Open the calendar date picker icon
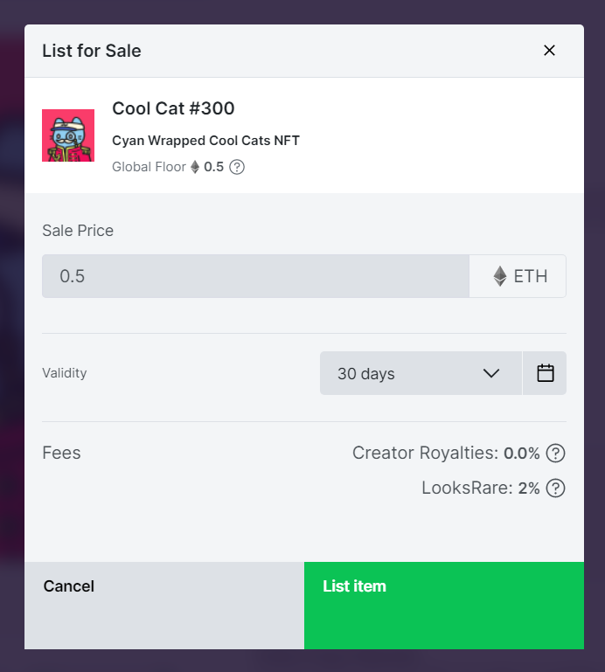The height and width of the screenshot is (672, 605). (545, 373)
